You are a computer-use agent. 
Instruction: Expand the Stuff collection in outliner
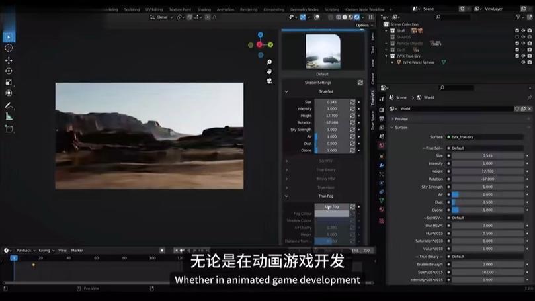[387, 30]
